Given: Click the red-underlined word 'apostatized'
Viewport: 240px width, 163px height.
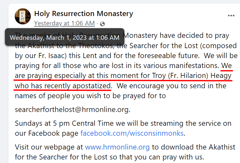Looking at the screenshot, I should click(92, 86).
